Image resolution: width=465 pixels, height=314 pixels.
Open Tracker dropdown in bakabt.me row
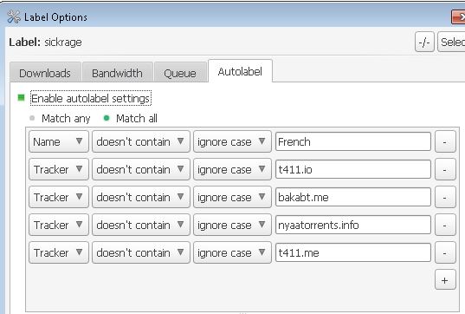tap(59, 197)
